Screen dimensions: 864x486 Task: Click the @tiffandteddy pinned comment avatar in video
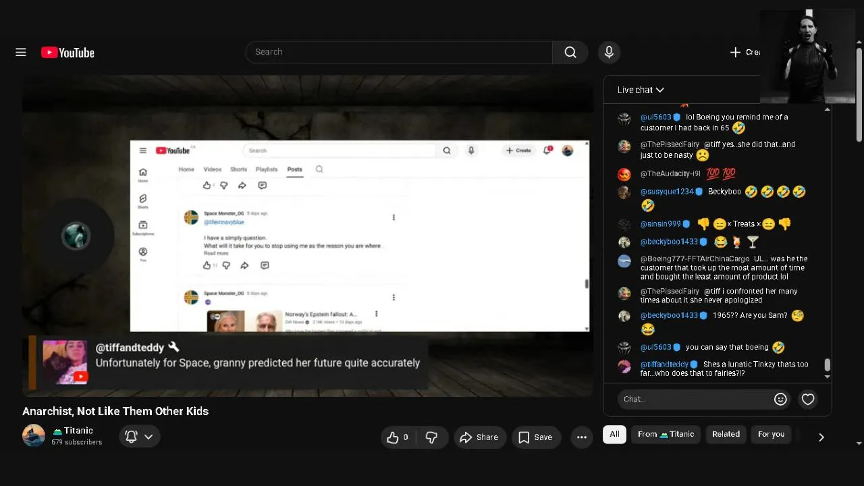coord(65,362)
